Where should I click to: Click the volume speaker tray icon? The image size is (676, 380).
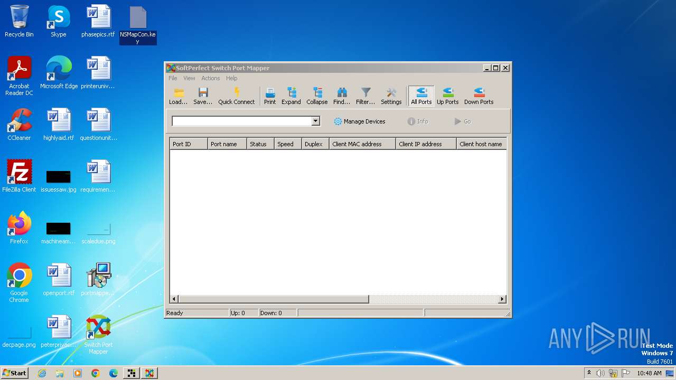600,373
